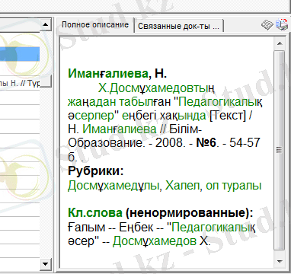
Task: Click the description pane scroll up arrow
Action: coord(280,43)
